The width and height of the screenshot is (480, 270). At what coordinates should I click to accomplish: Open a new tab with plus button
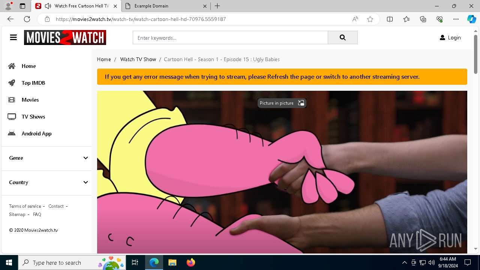217,6
